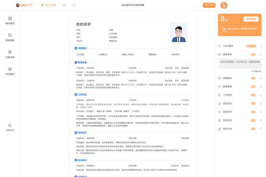This screenshot has height=177, width=266.
Task: Click the 6项 badge next to 简历分析
Action: pos(253,129)
